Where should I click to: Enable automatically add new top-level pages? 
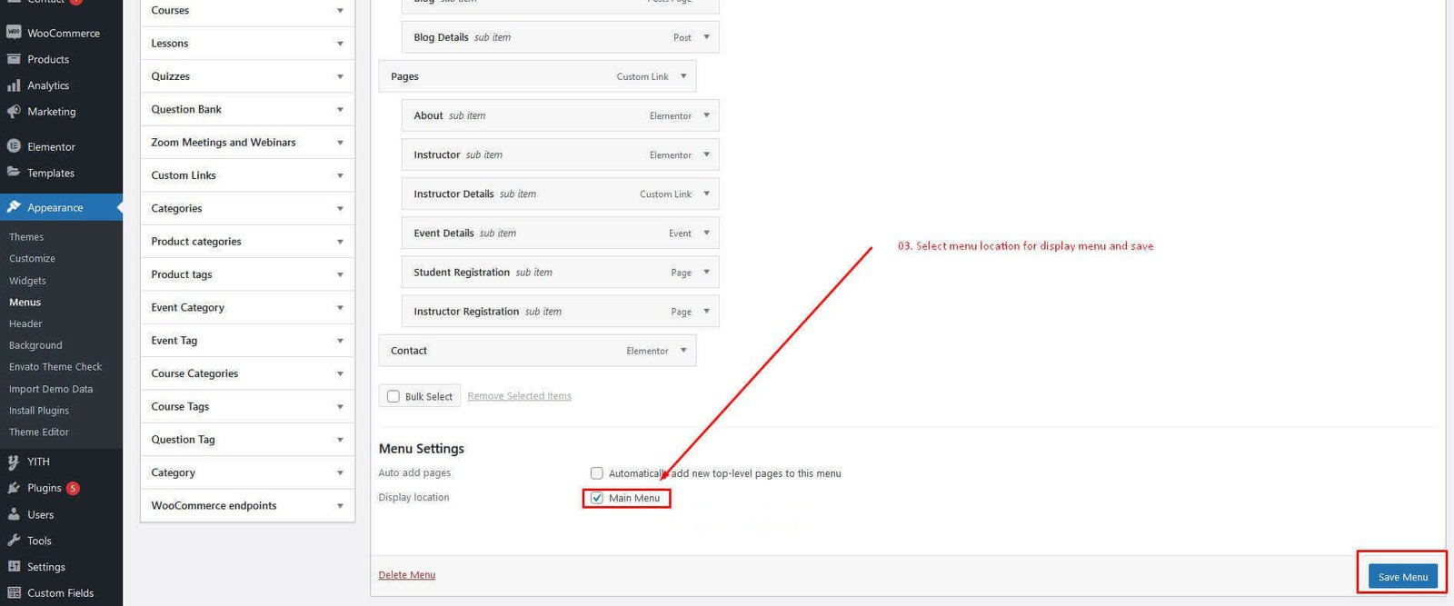tap(597, 473)
